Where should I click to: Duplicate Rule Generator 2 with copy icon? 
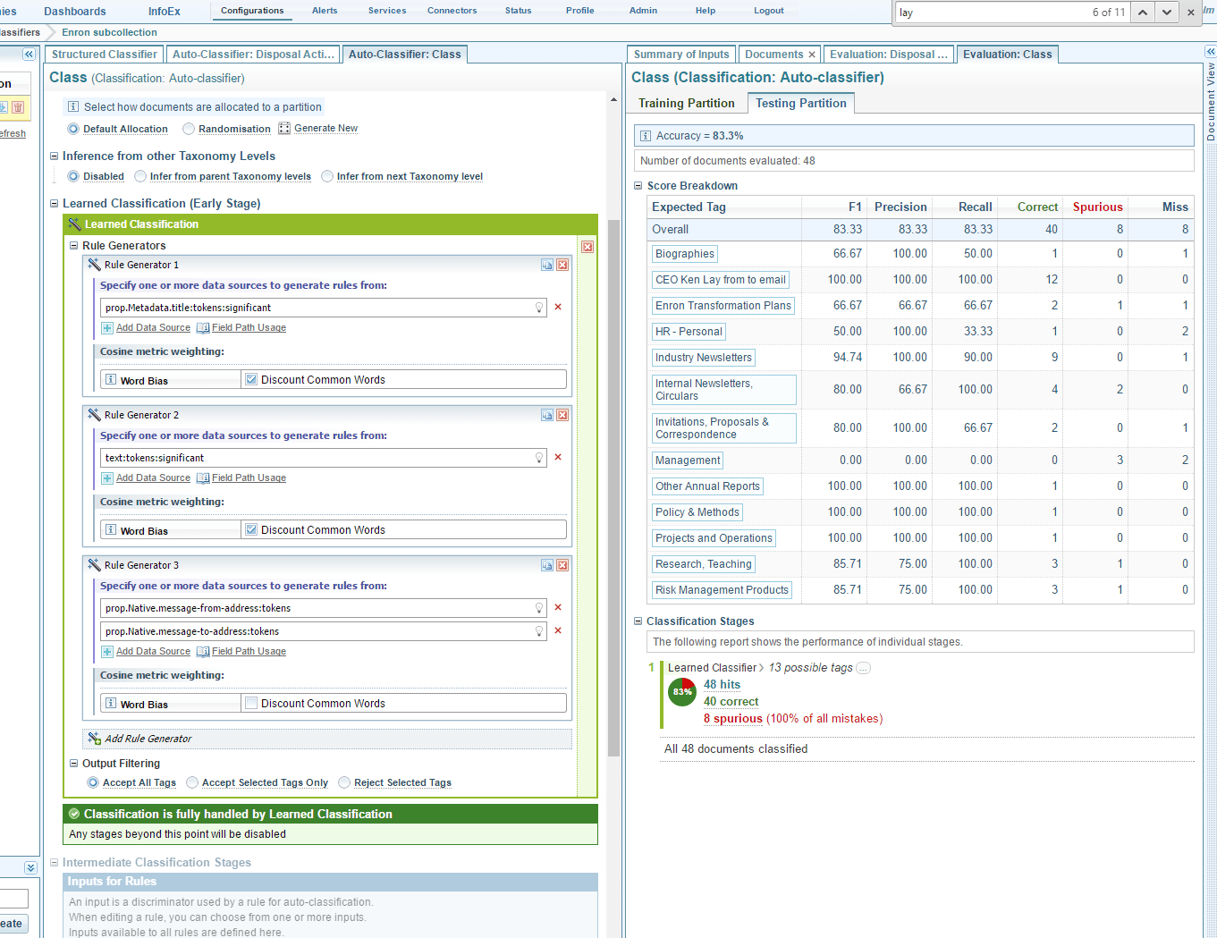(x=546, y=415)
